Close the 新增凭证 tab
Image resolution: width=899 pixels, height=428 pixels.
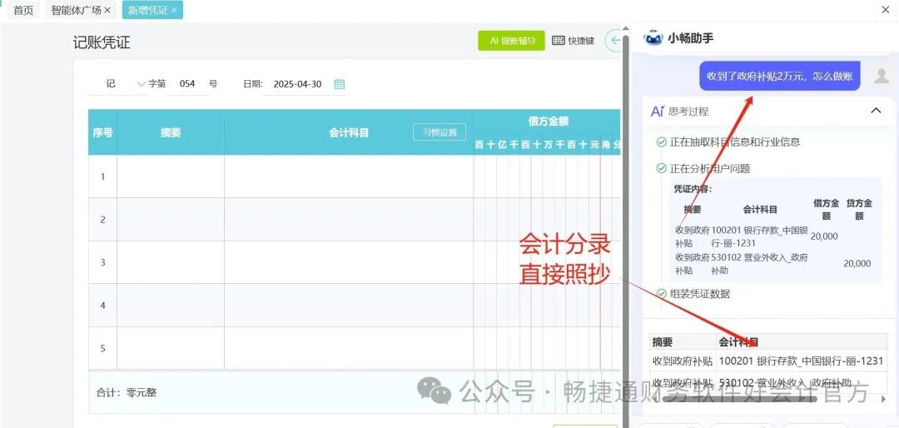[174, 10]
